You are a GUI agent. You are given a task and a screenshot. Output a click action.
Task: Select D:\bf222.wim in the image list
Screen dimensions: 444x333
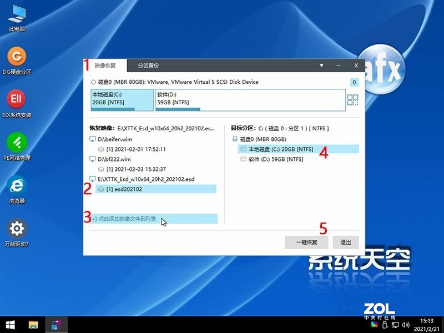coord(114,159)
